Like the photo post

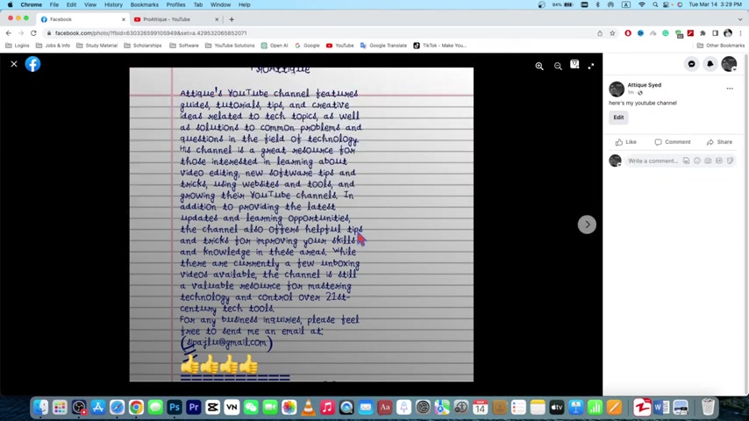pos(626,142)
